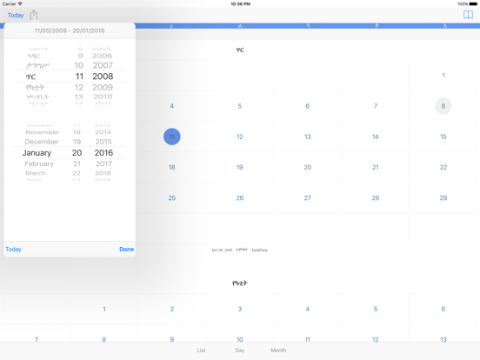480x360 pixels.
Task: Select year 2018 in the Gregorian picker
Action: click(x=103, y=173)
